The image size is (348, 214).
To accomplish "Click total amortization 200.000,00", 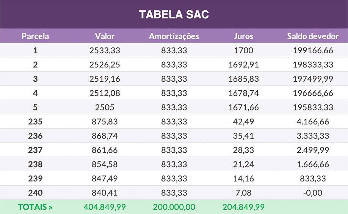I will coord(174,207).
